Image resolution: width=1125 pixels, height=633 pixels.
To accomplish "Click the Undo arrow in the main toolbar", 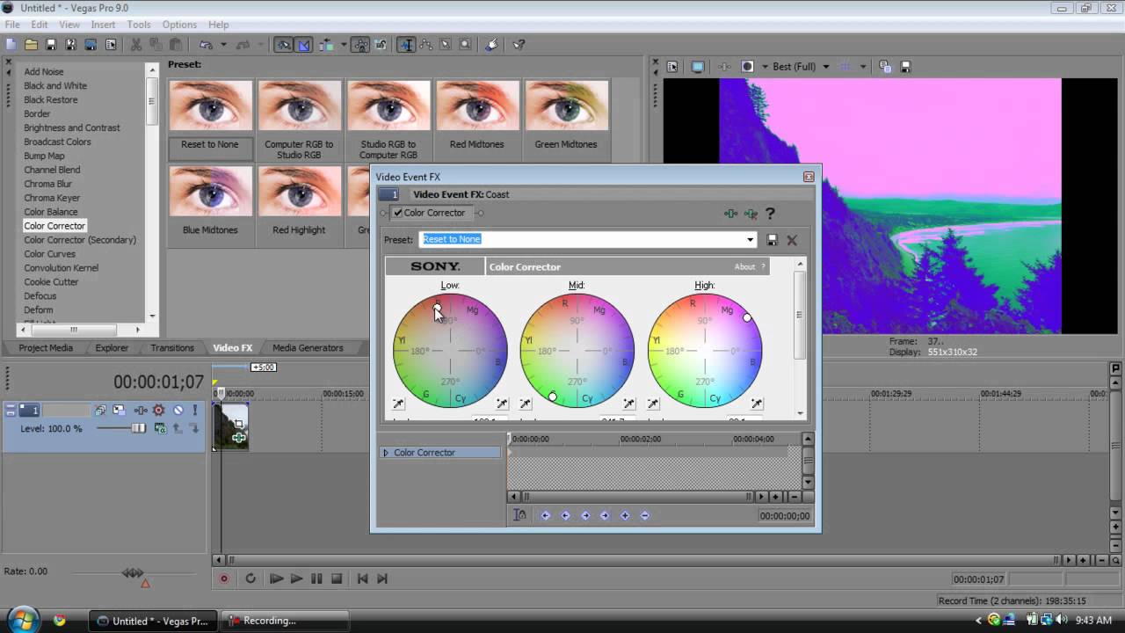I will click(x=206, y=45).
